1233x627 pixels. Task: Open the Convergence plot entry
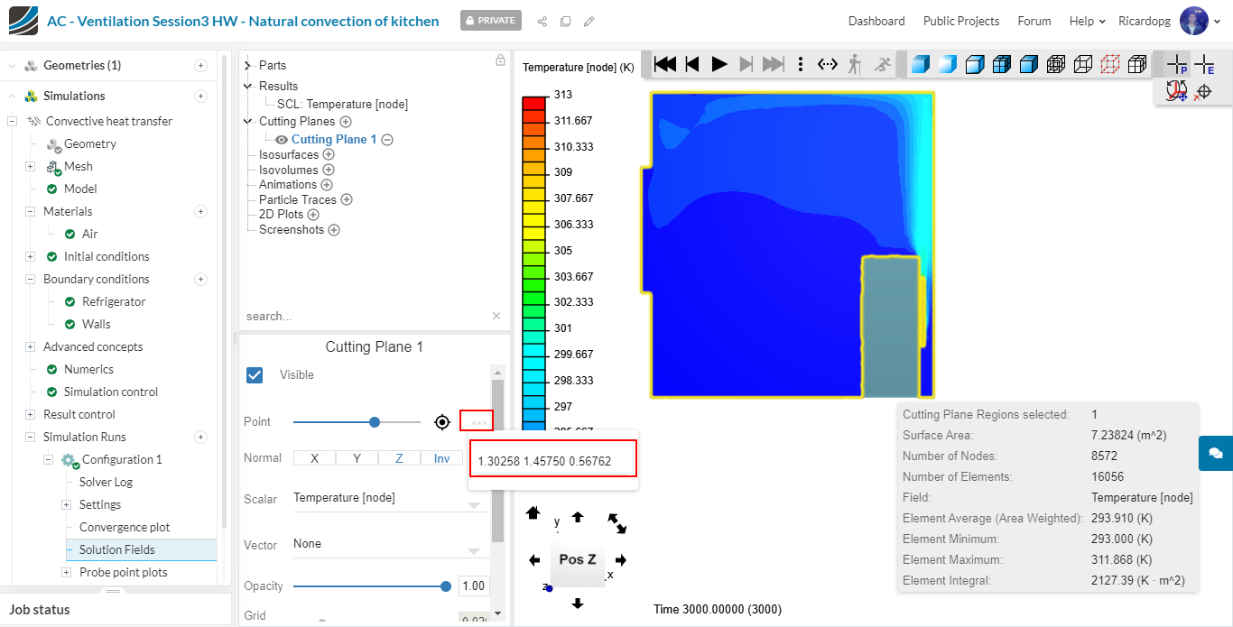tap(125, 527)
